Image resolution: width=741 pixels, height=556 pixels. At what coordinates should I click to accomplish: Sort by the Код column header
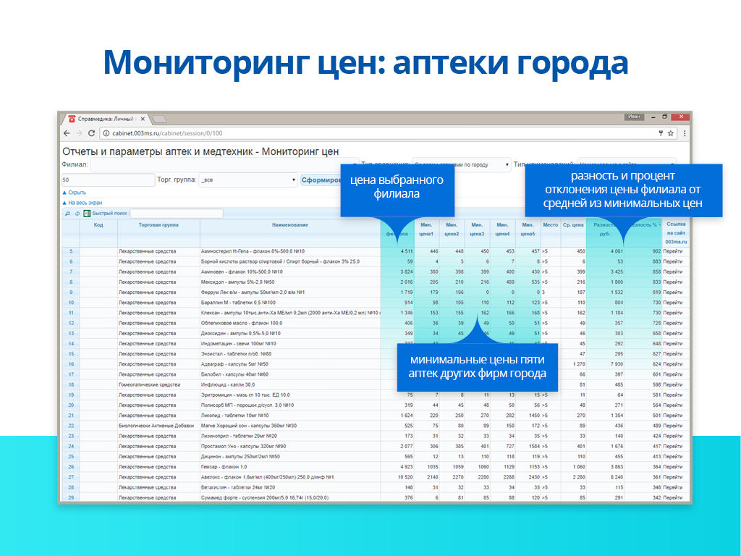tap(98, 225)
